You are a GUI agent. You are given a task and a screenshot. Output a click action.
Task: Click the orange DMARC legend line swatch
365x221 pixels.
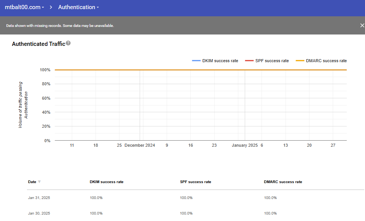300,61
